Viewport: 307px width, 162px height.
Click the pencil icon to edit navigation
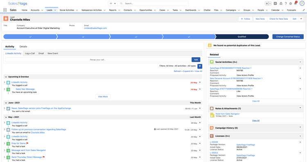[304, 10]
